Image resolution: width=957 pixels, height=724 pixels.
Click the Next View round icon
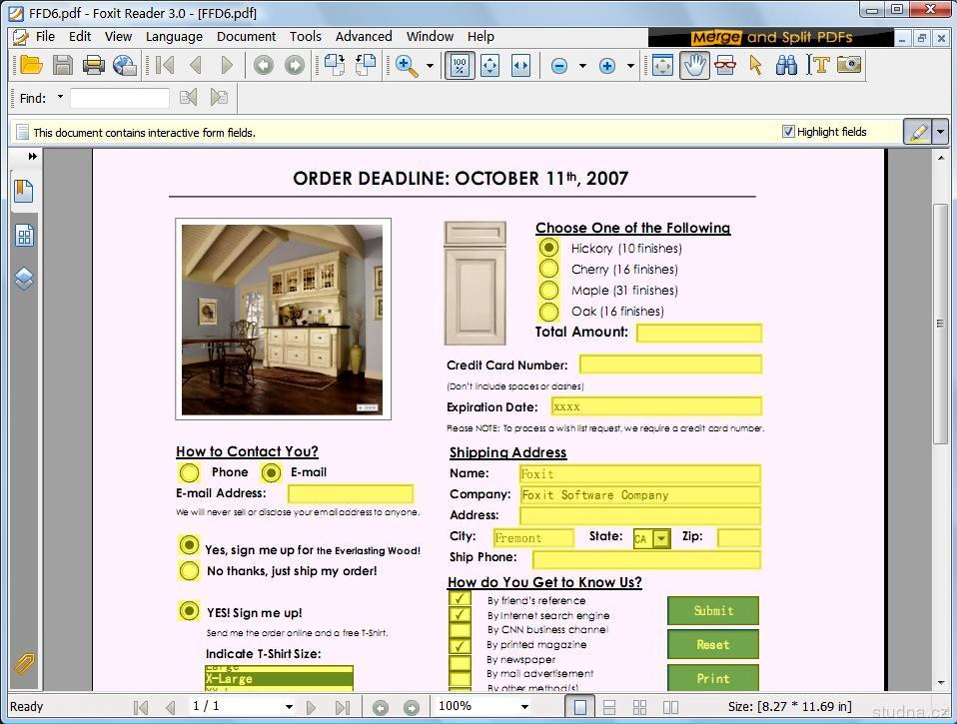pyautogui.click(x=294, y=65)
